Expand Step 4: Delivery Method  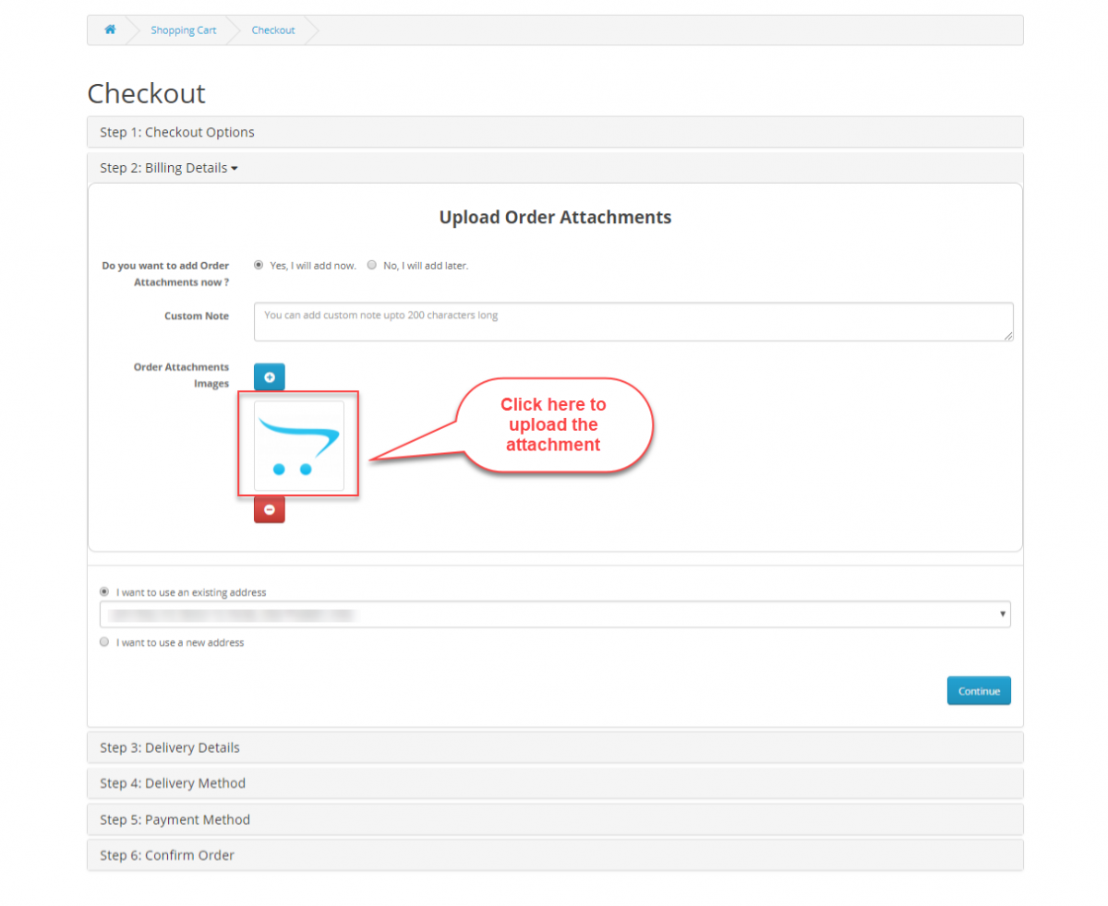pyautogui.click(x=173, y=783)
